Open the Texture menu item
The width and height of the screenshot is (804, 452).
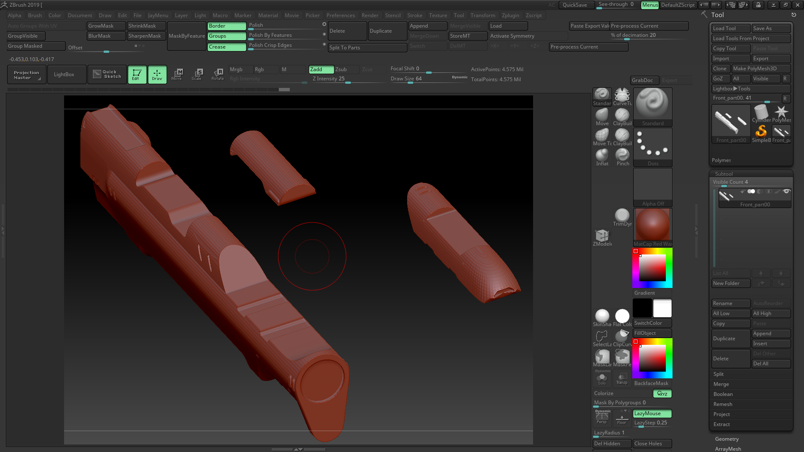pyautogui.click(x=438, y=15)
